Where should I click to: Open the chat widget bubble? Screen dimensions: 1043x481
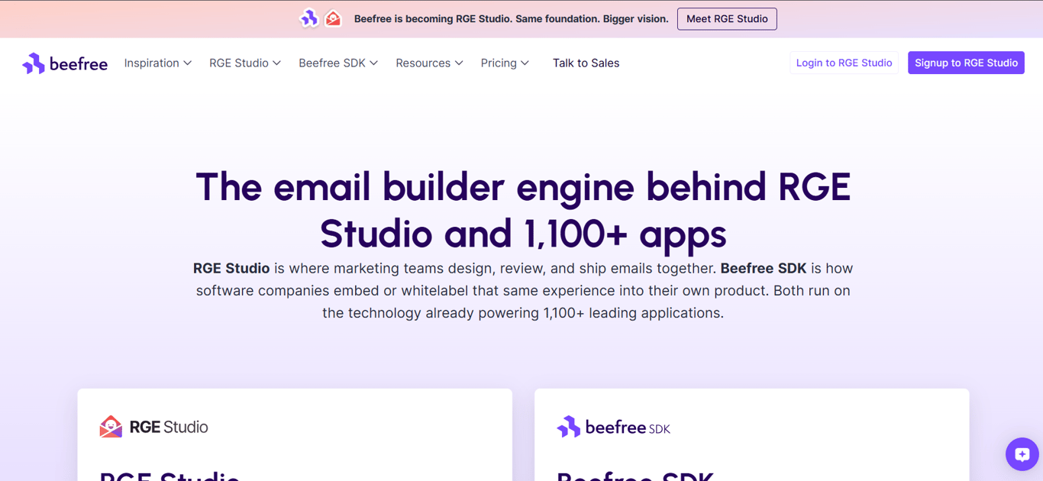tap(1022, 454)
